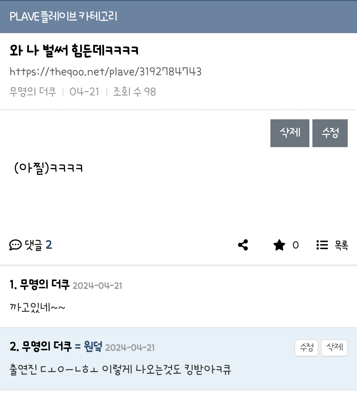Image resolution: width=357 pixels, height=393 pixels.
Task: Click the 조회 수 98 view count
Action: pyautogui.click(x=135, y=92)
